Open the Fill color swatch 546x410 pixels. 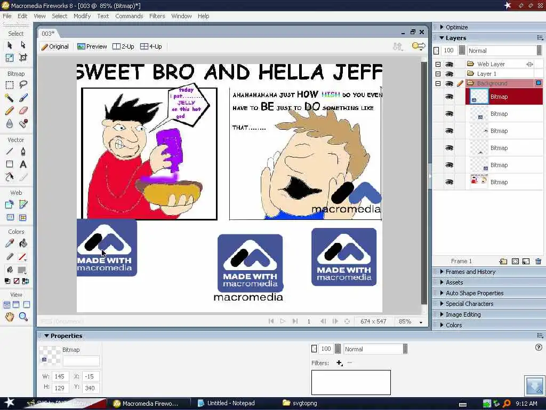pyautogui.click(x=21, y=270)
